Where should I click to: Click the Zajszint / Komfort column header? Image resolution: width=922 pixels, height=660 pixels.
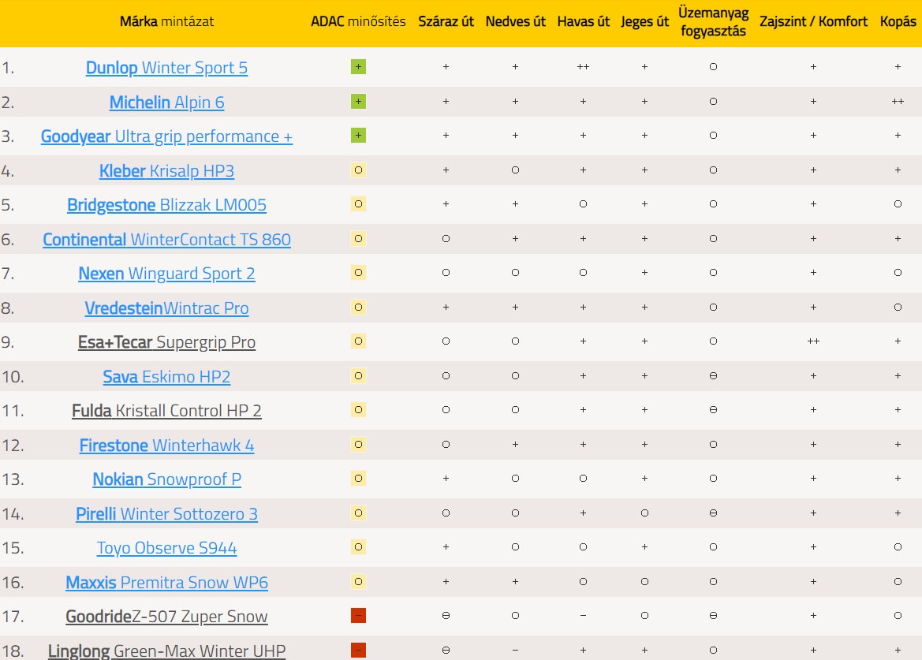pos(813,22)
